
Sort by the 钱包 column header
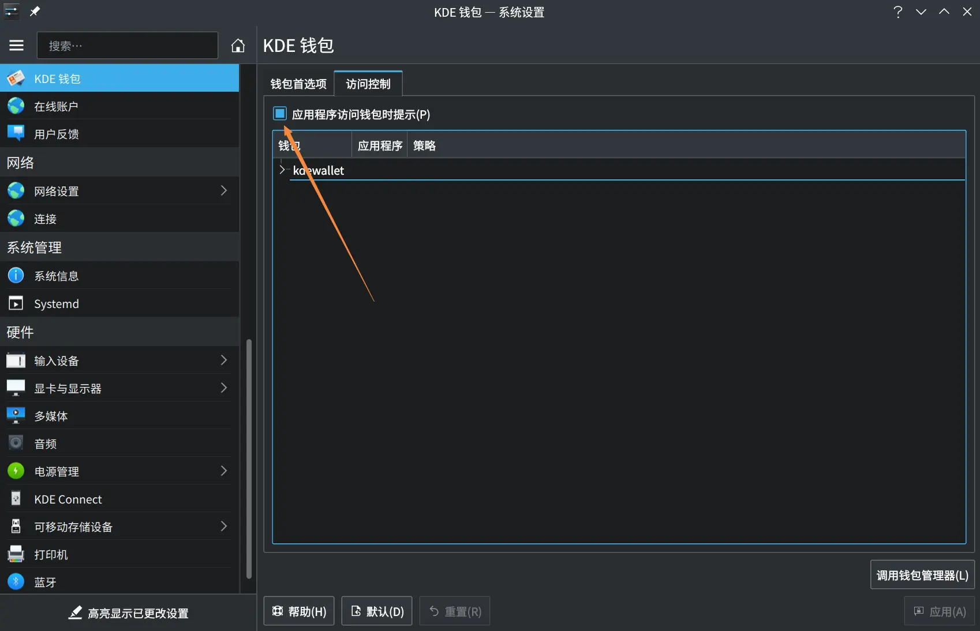312,145
